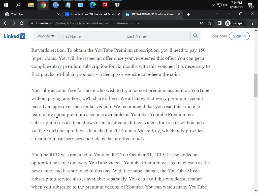Click the text "October 31, 2015"
This screenshot has width=258, height=193.
[x=147, y=155]
